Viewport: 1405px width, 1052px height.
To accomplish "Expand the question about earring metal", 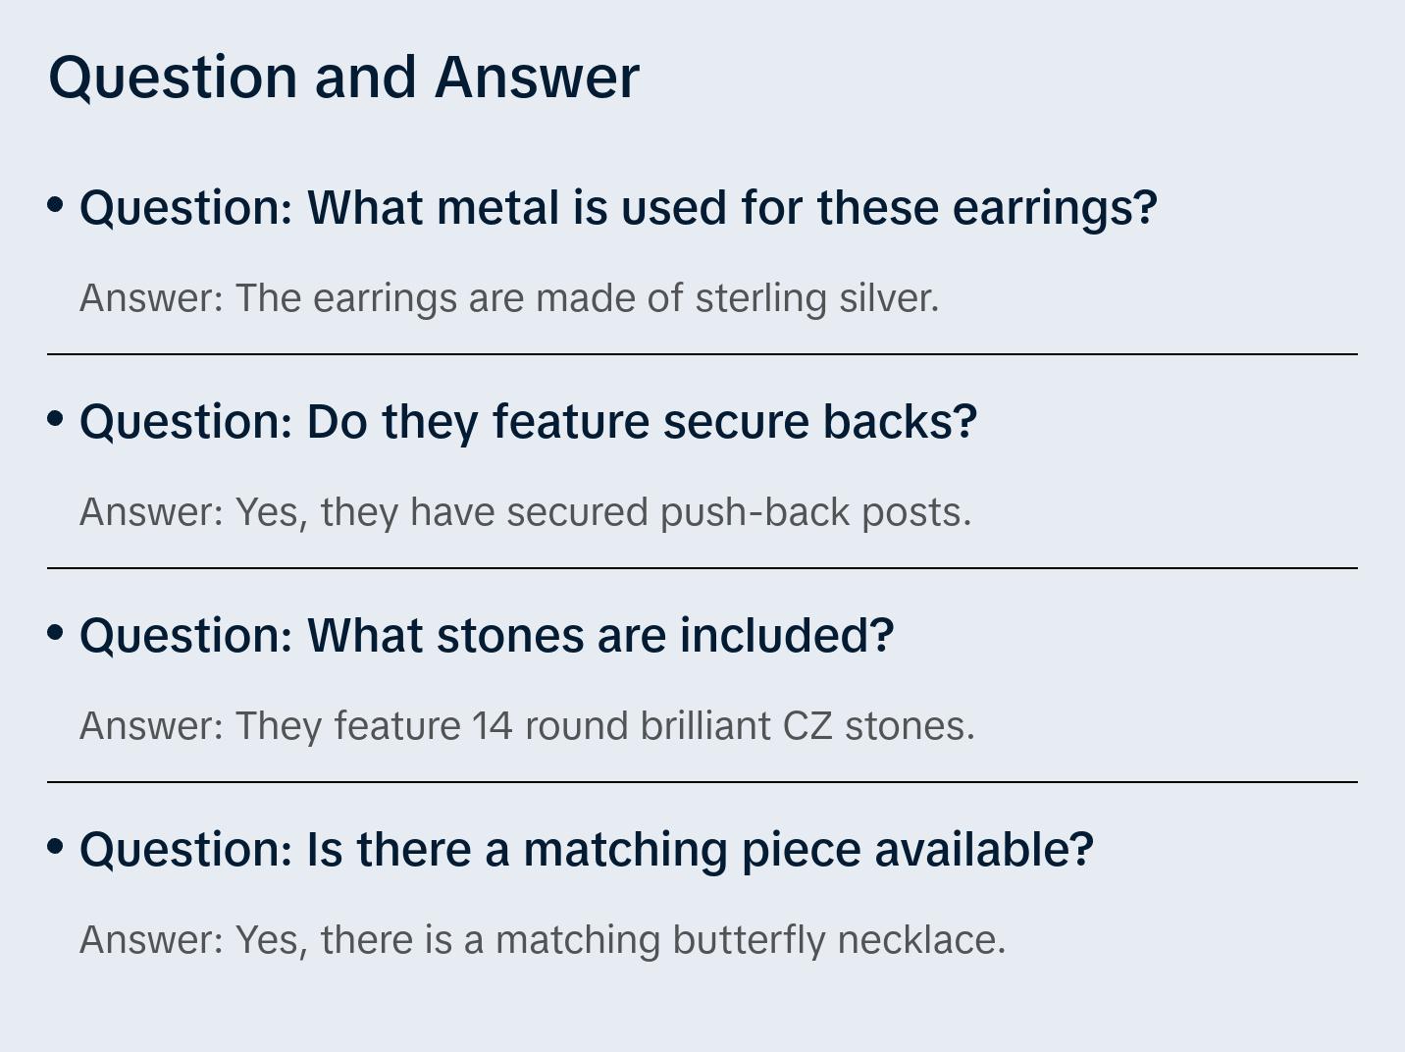I will (618, 208).
